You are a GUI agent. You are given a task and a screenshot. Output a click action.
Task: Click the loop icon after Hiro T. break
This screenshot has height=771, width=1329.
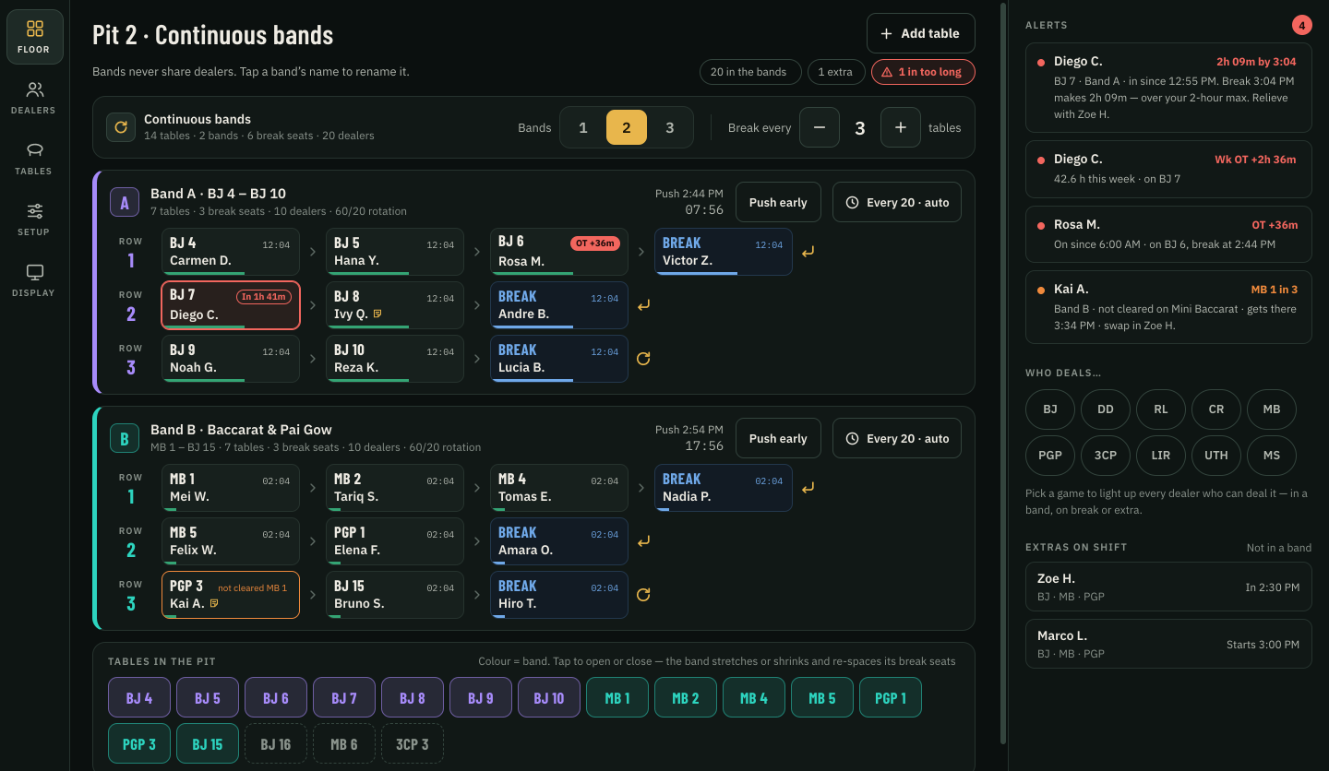click(x=643, y=594)
